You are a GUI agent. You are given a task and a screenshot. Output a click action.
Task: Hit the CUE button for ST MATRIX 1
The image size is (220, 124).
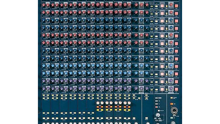coord(176,6)
